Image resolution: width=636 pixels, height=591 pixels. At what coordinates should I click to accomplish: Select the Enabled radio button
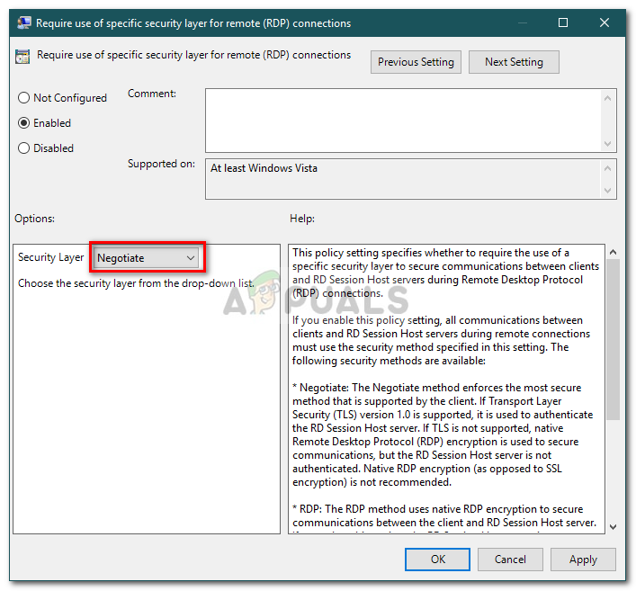[x=24, y=123]
